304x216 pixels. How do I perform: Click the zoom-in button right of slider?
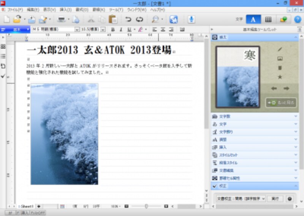click(x=166, y=206)
